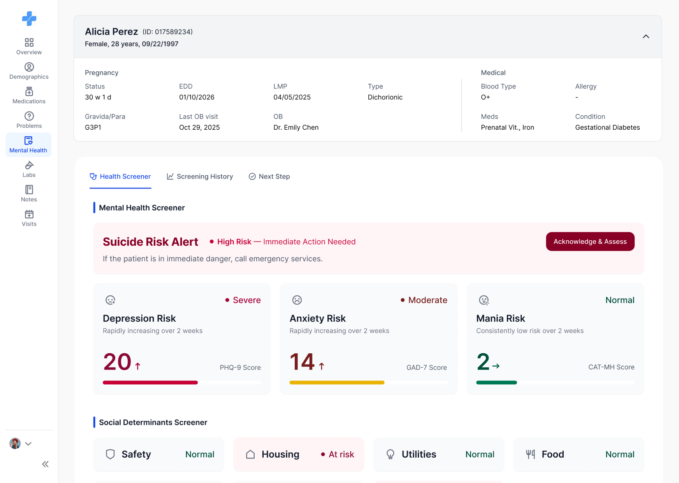The image size is (679, 483).
Task: Open the Visits sidebar section
Action: [29, 218]
